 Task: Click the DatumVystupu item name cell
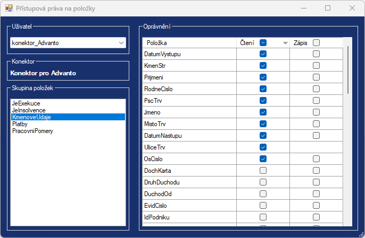pyautogui.click(x=189, y=54)
